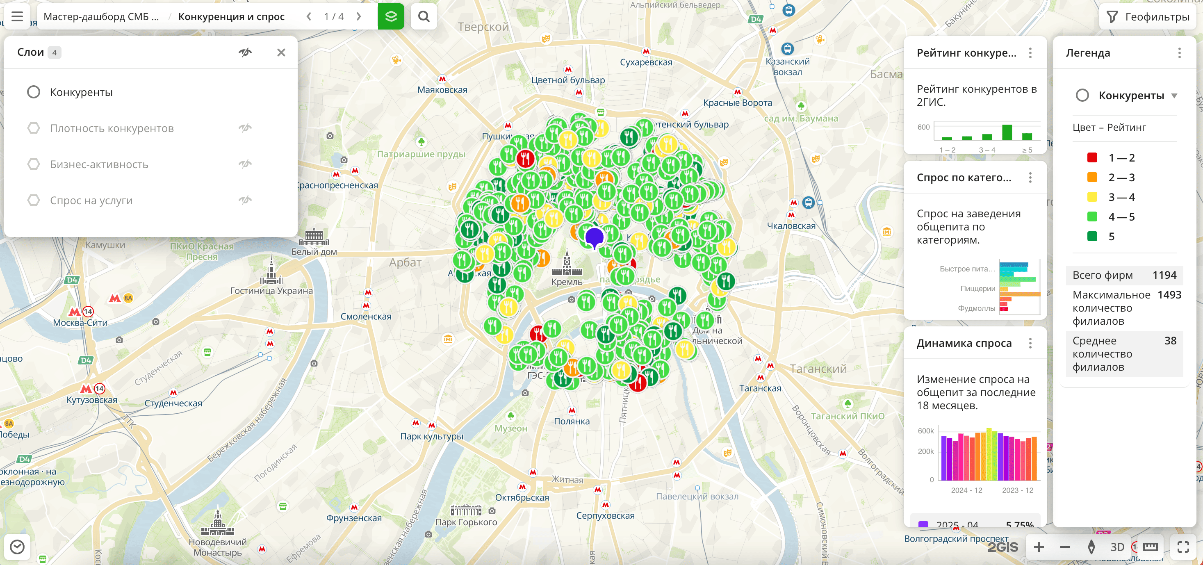Screen dimensions: 1203x565
Task: Click the ruler measurement tool
Action: click(x=1150, y=547)
